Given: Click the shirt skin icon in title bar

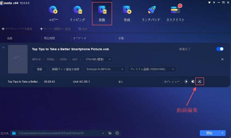Looking at the screenshot, I should (209, 3).
